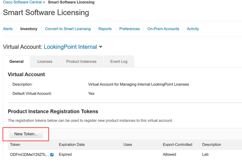242x165 pixels.
Task: Sort by the Export-Controlled column header
Action: [177, 145]
